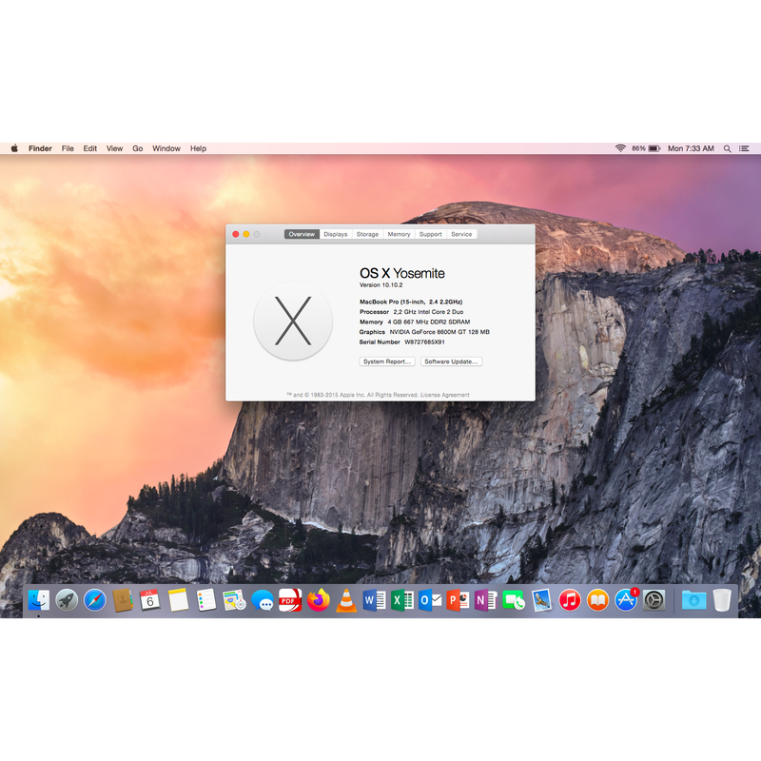Open the Edit menu
761x761 pixels.
tap(89, 148)
